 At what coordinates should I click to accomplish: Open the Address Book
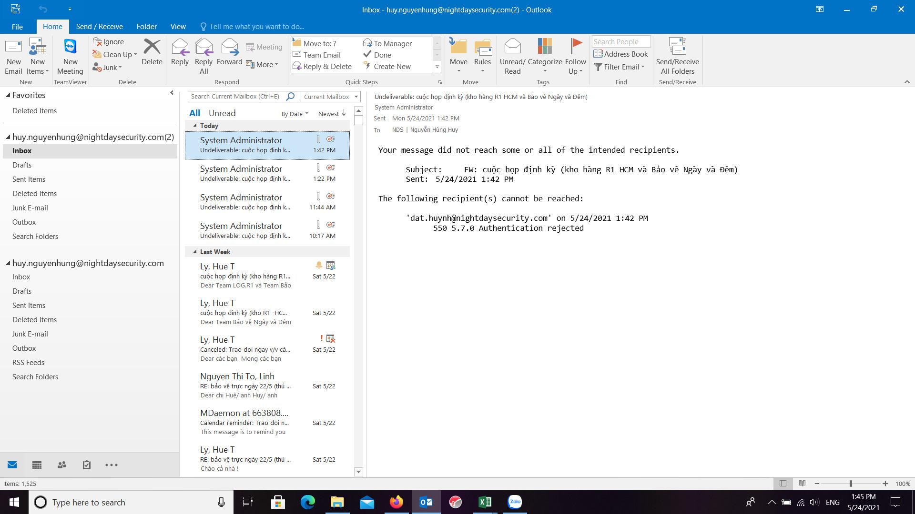tap(620, 54)
